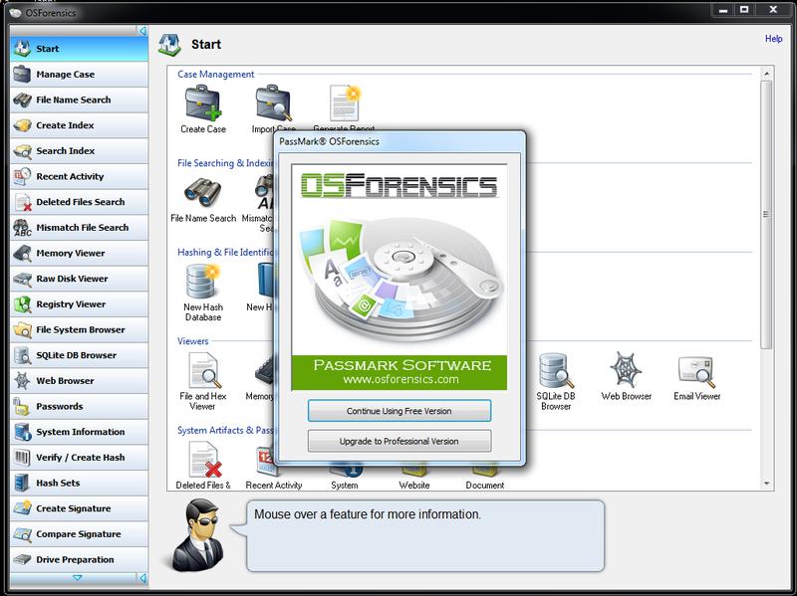Open Email Viewer icon
This screenshot has height=596, width=797.
[696, 371]
